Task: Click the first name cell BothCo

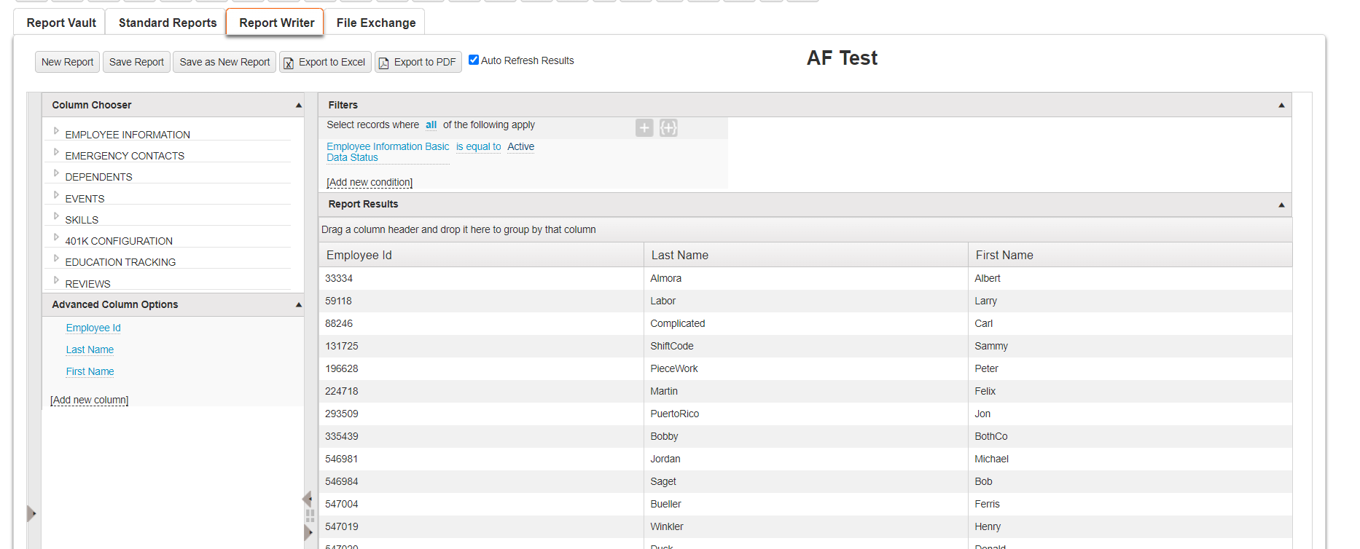Action: tap(1130, 436)
